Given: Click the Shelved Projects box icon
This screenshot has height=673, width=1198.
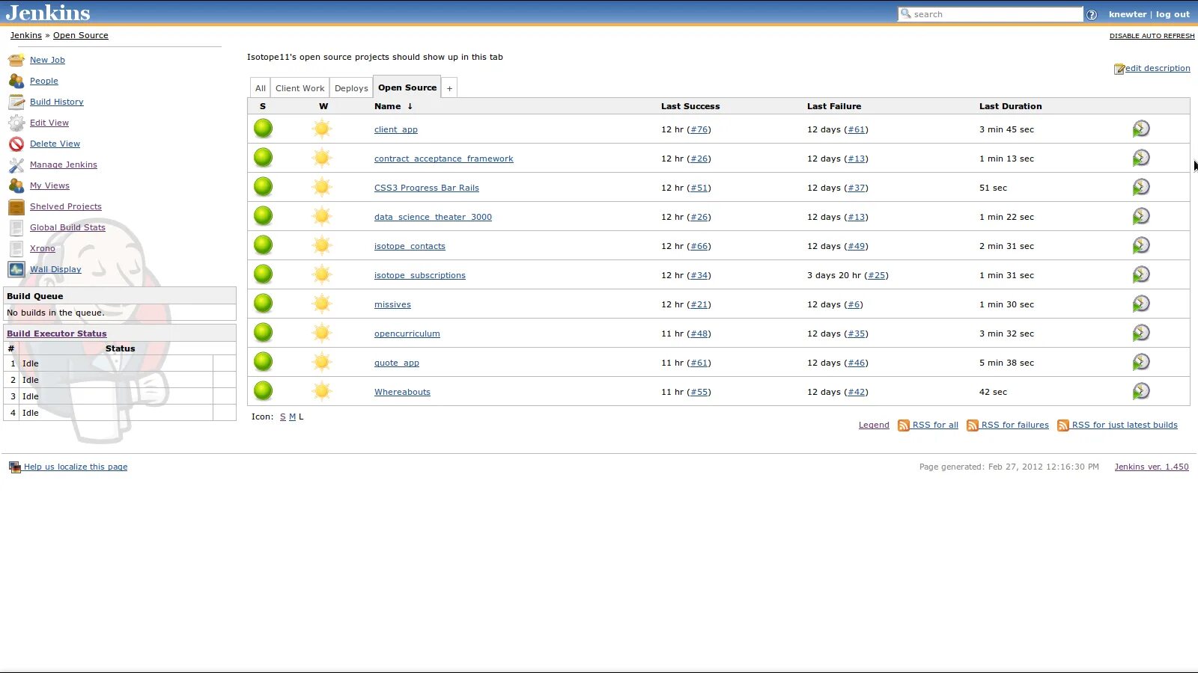Looking at the screenshot, I should [16, 206].
